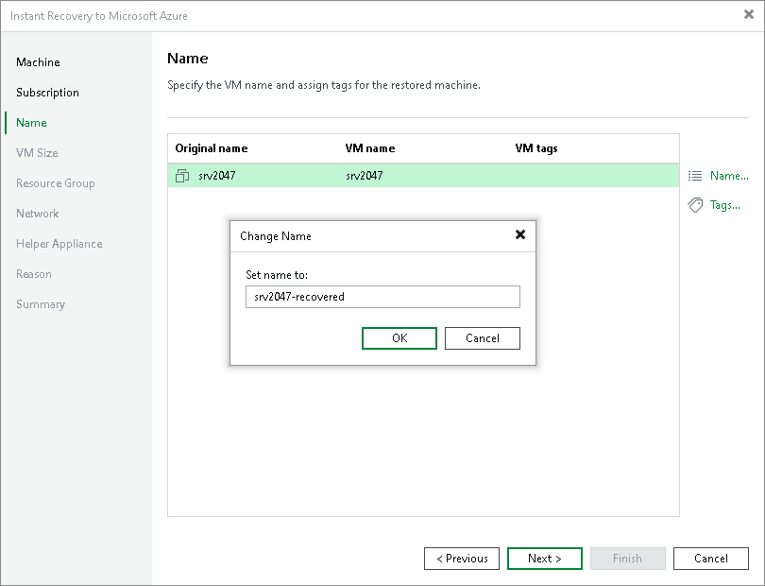
Task: Click the list icon next to Name...
Action: (x=695, y=176)
